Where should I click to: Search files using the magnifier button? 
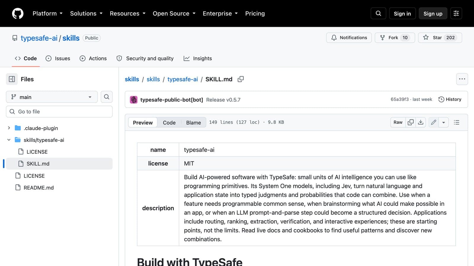click(107, 97)
